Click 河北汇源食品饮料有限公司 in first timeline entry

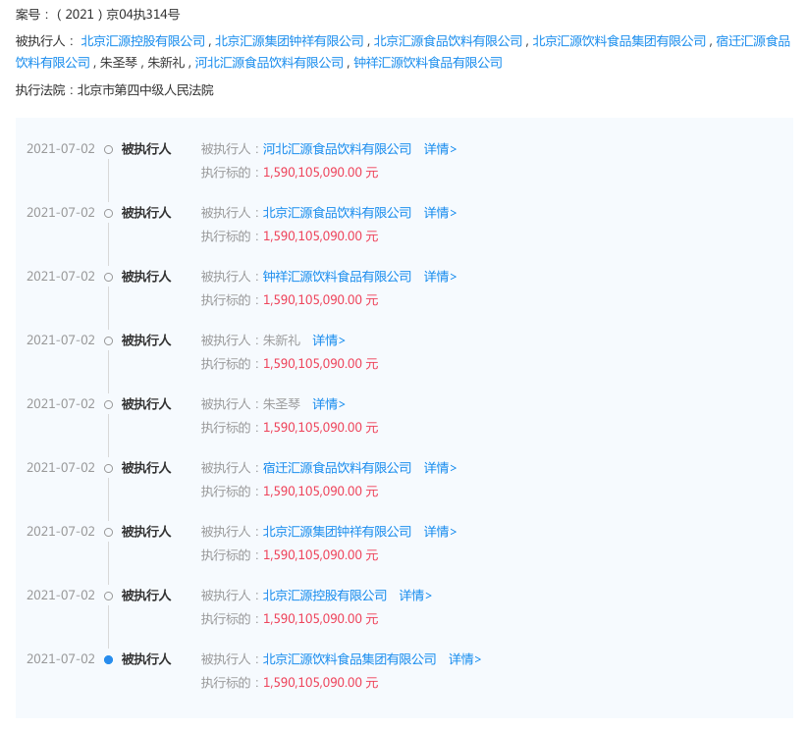tap(337, 149)
